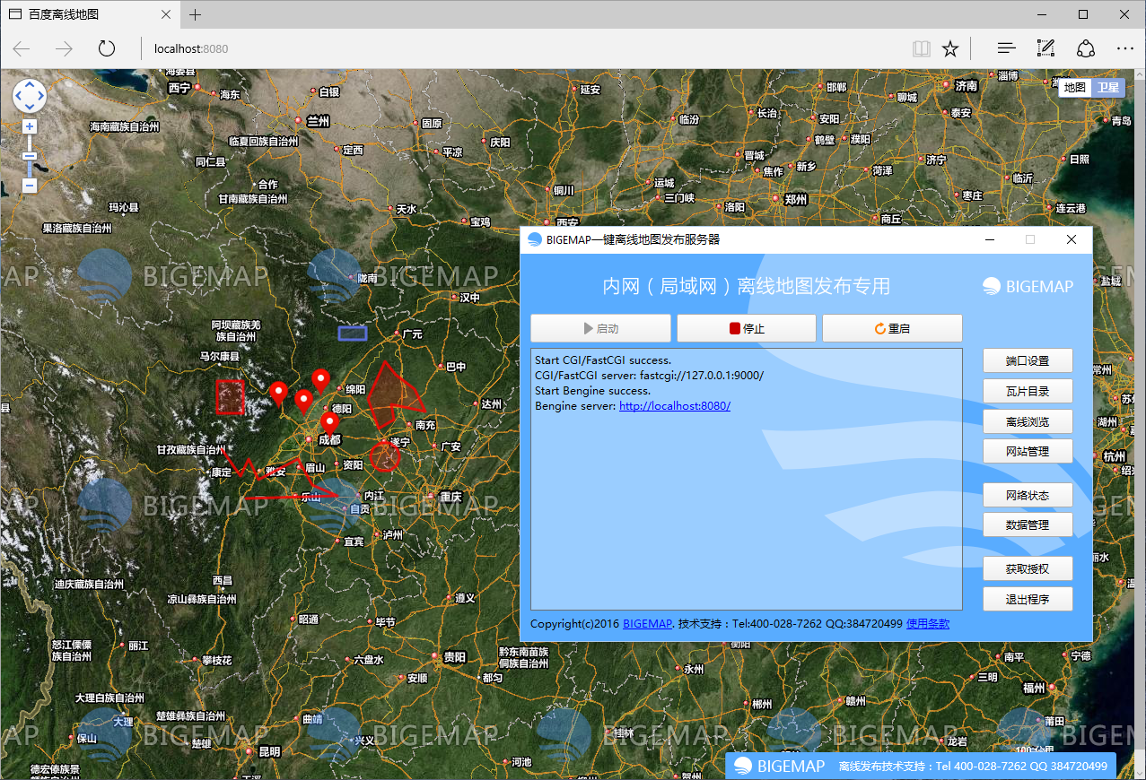The image size is (1146, 780).
Task: Click the 重启 server button
Action: (x=892, y=328)
